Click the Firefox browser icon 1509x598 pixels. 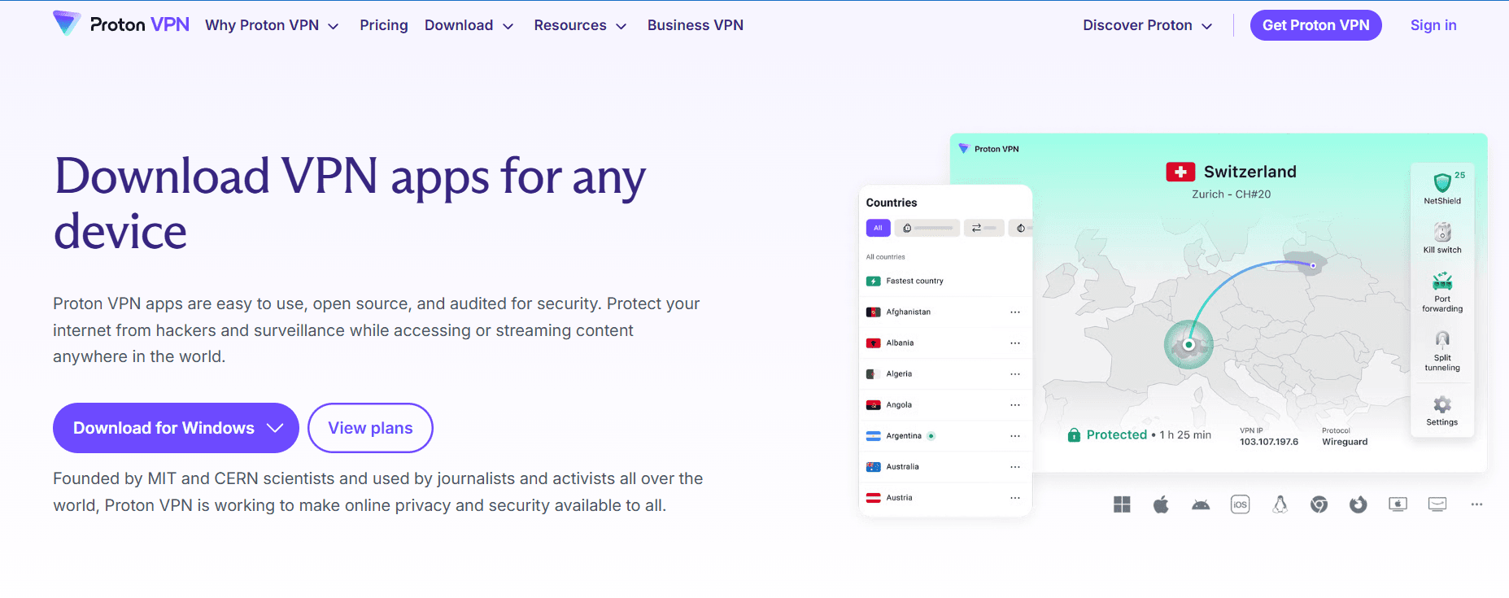[x=1358, y=505]
